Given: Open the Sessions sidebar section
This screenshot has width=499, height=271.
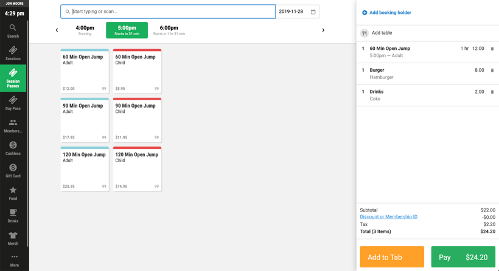Looking at the screenshot, I should (x=13, y=53).
